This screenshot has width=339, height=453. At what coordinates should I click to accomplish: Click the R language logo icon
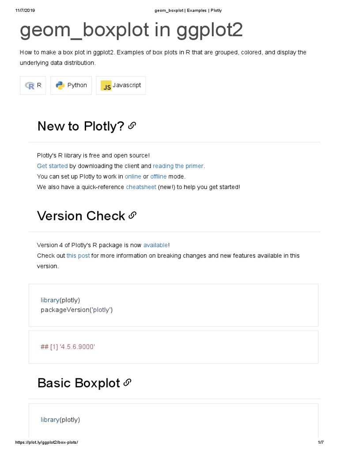30,86
